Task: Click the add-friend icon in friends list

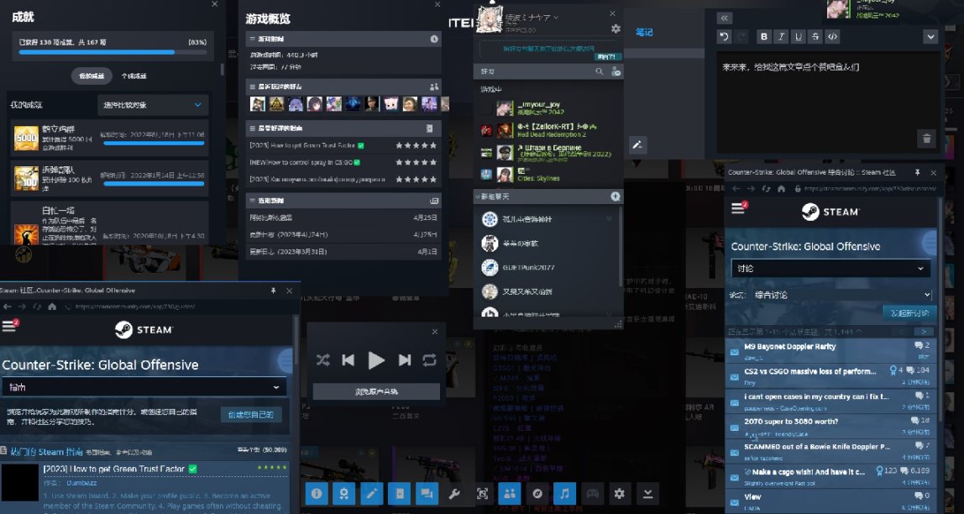Action: pyautogui.click(x=616, y=72)
